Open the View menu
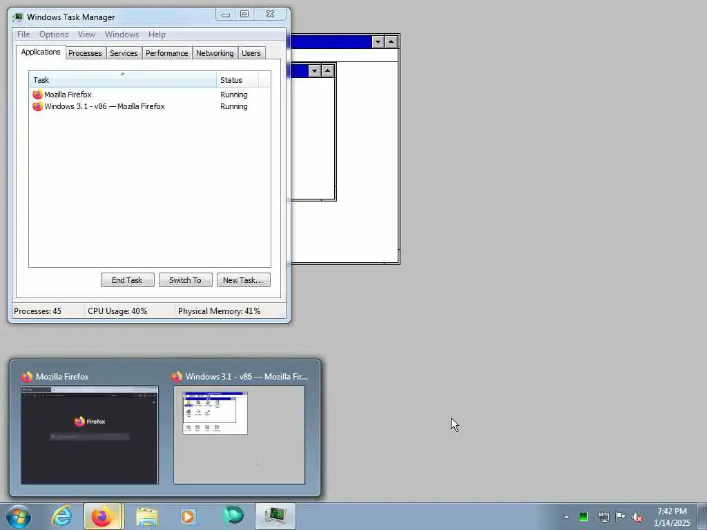The height and width of the screenshot is (530, 707). [86, 35]
